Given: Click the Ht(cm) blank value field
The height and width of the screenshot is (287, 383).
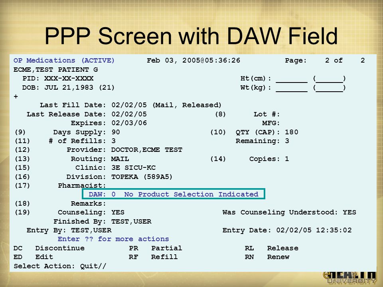Looking at the screenshot, I should pos(291,80).
